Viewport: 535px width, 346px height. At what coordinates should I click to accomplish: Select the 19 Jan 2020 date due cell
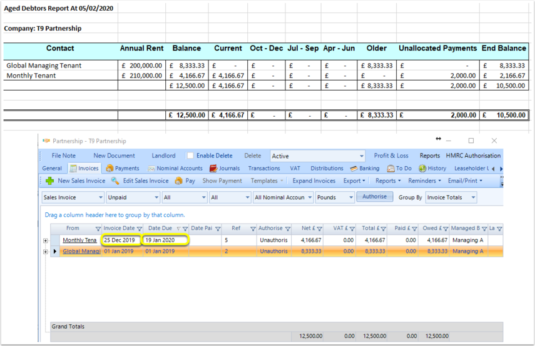click(x=165, y=240)
